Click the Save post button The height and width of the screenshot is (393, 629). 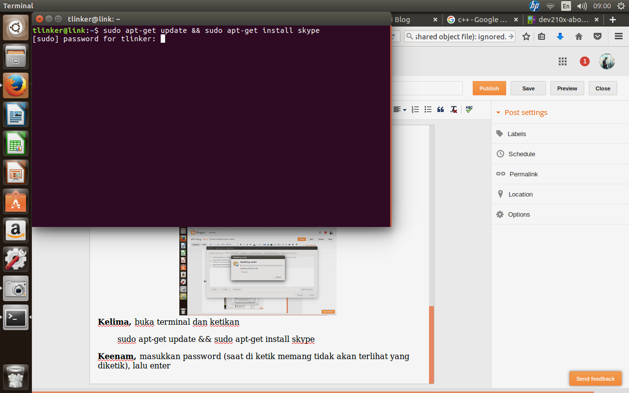pos(528,88)
